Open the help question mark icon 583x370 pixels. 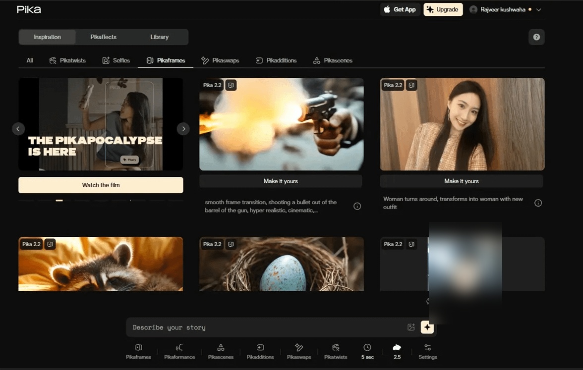[x=536, y=37]
